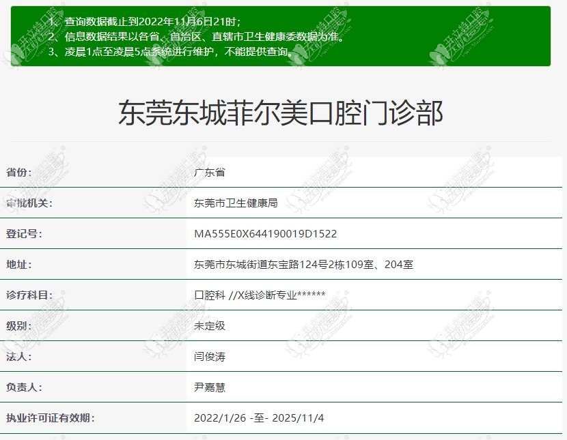Select the heading 东莞东城菲尔美口腔门诊部

coord(281,113)
